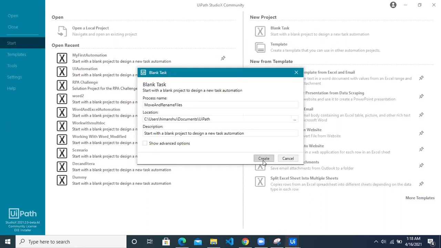Pin the Split Excel Sheet Into Multiple Sheets template

click(x=421, y=184)
